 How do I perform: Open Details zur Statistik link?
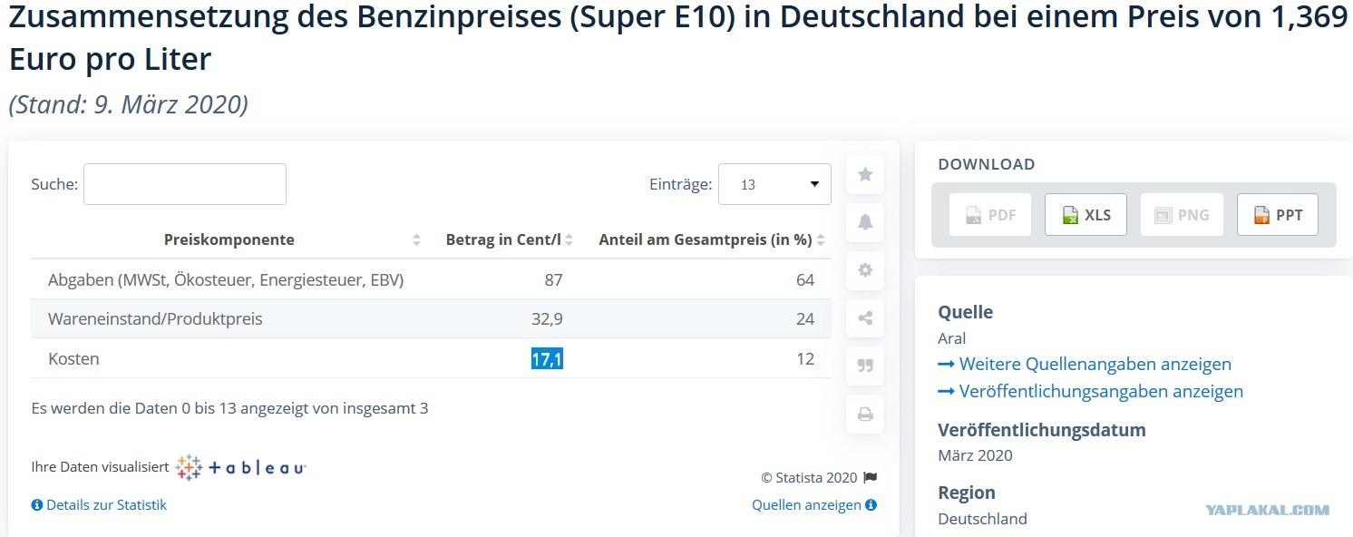99,504
